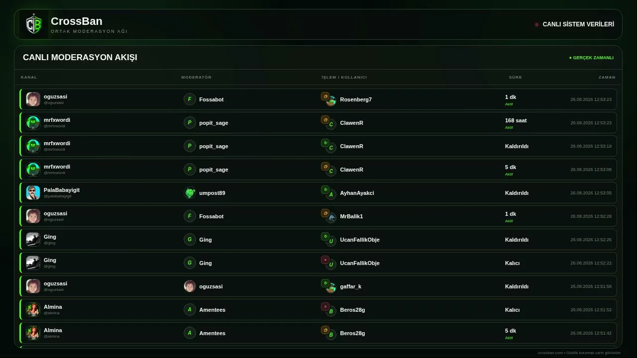Click the CrossBan shield logo
The height and width of the screenshot is (358, 637).
[x=34, y=24]
